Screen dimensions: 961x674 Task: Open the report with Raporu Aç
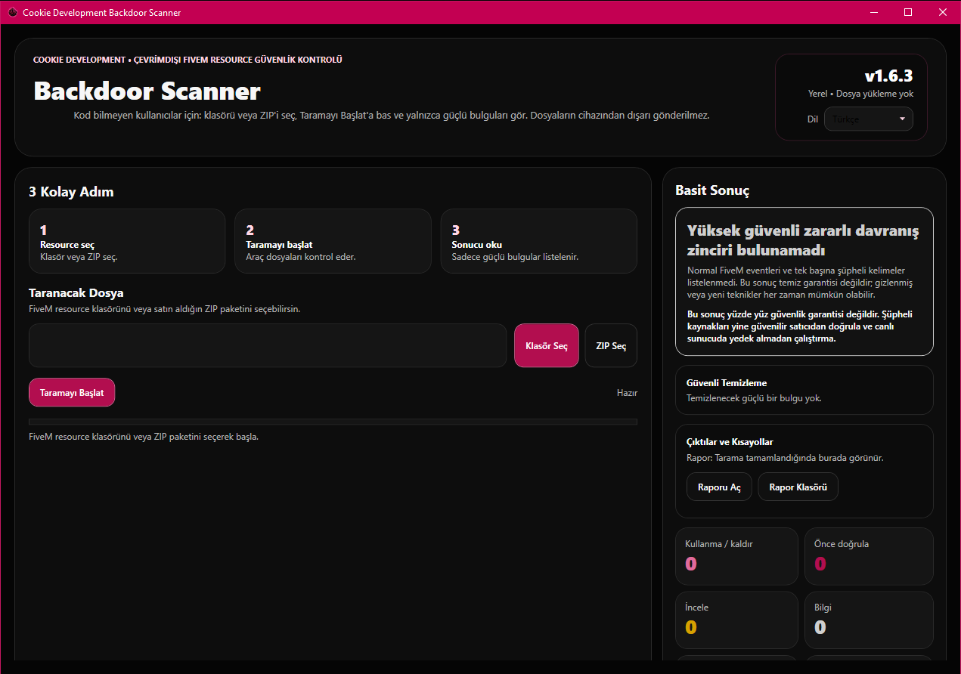click(x=719, y=487)
